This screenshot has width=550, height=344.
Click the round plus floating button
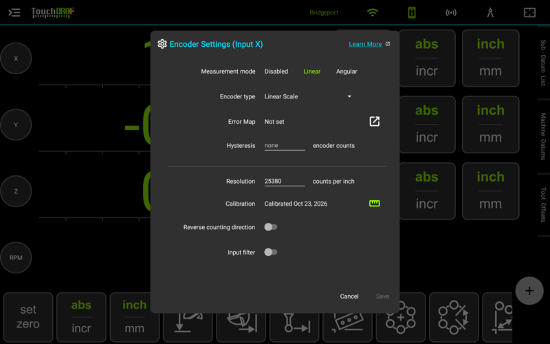(x=529, y=290)
